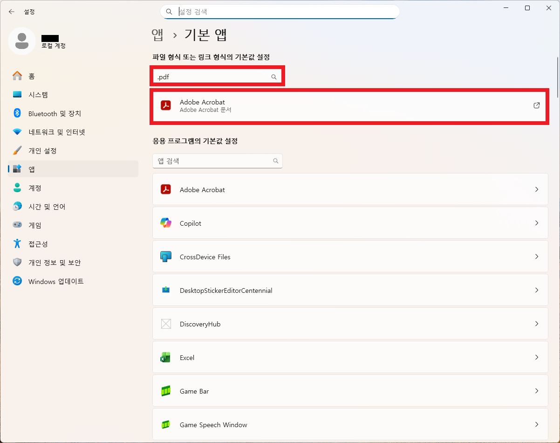This screenshot has width=560, height=443.
Task: Click the 앱 검색 input field
Action: click(x=217, y=161)
